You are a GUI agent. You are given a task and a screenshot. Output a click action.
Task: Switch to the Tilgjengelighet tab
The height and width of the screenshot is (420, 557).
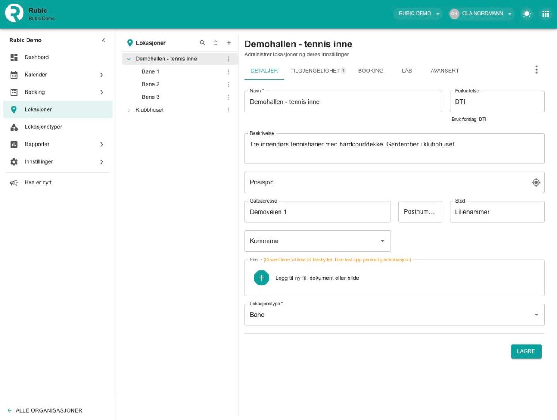click(x=318, y=71)
